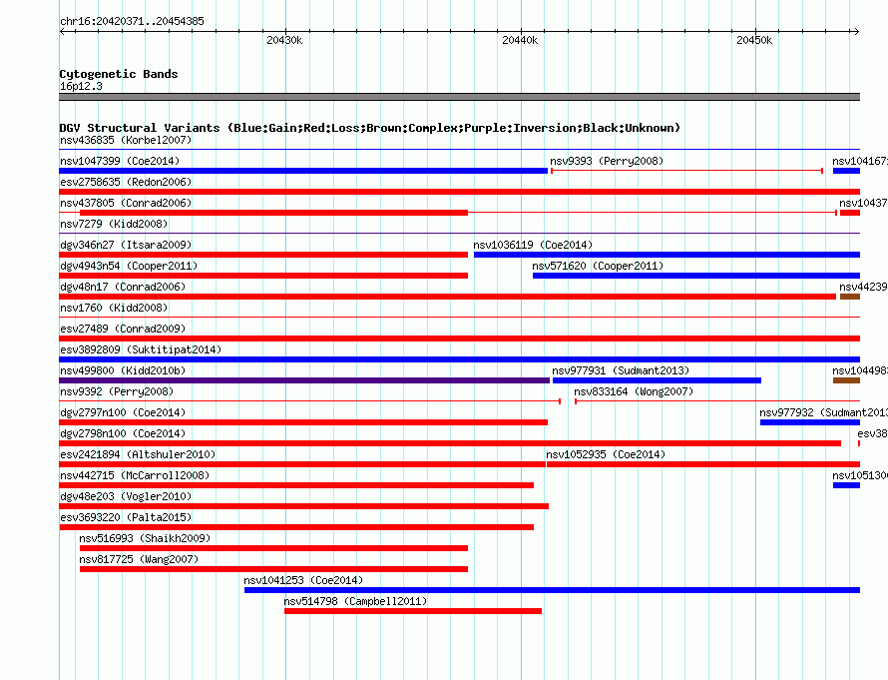The image size is (888, 680).
Task: Select the purple nsv499800 (Kidd2010b) inversion bar
Action: (x=304, y=380)
